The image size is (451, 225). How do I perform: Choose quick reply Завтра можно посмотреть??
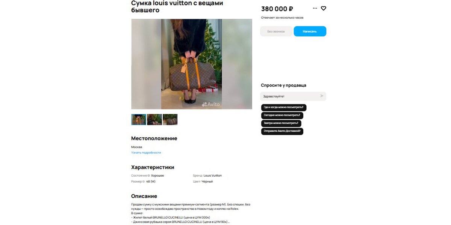[x=281, y=123]
